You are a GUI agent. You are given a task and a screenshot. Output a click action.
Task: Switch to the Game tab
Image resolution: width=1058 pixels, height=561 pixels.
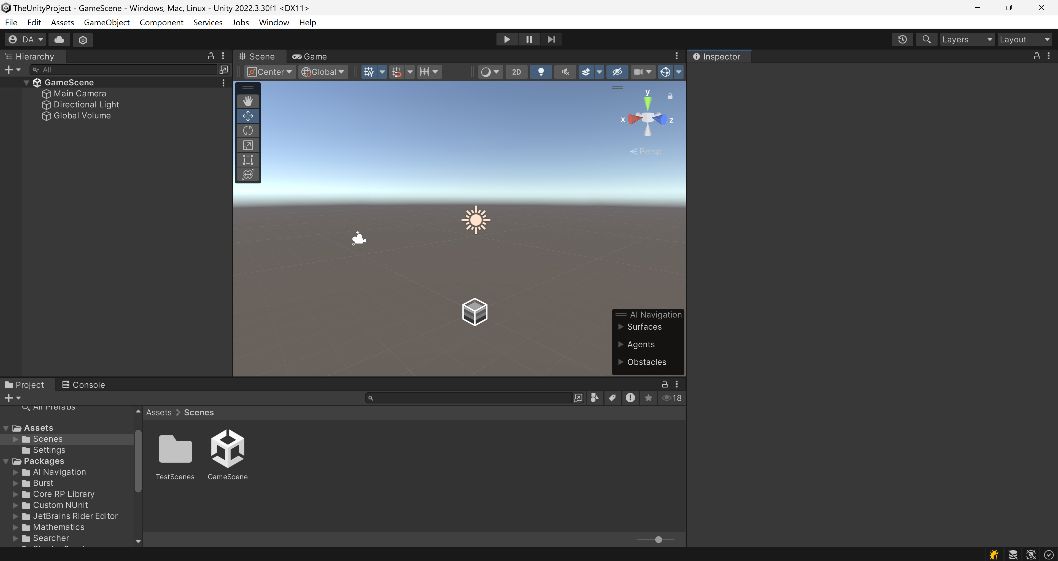point(310,56)
